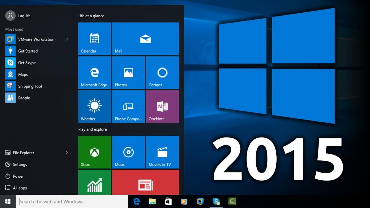Viewport: 370px width, 208px height.
Task: Open File Explorer folder icon on taskbar
Action: click(x=152, y=201)
